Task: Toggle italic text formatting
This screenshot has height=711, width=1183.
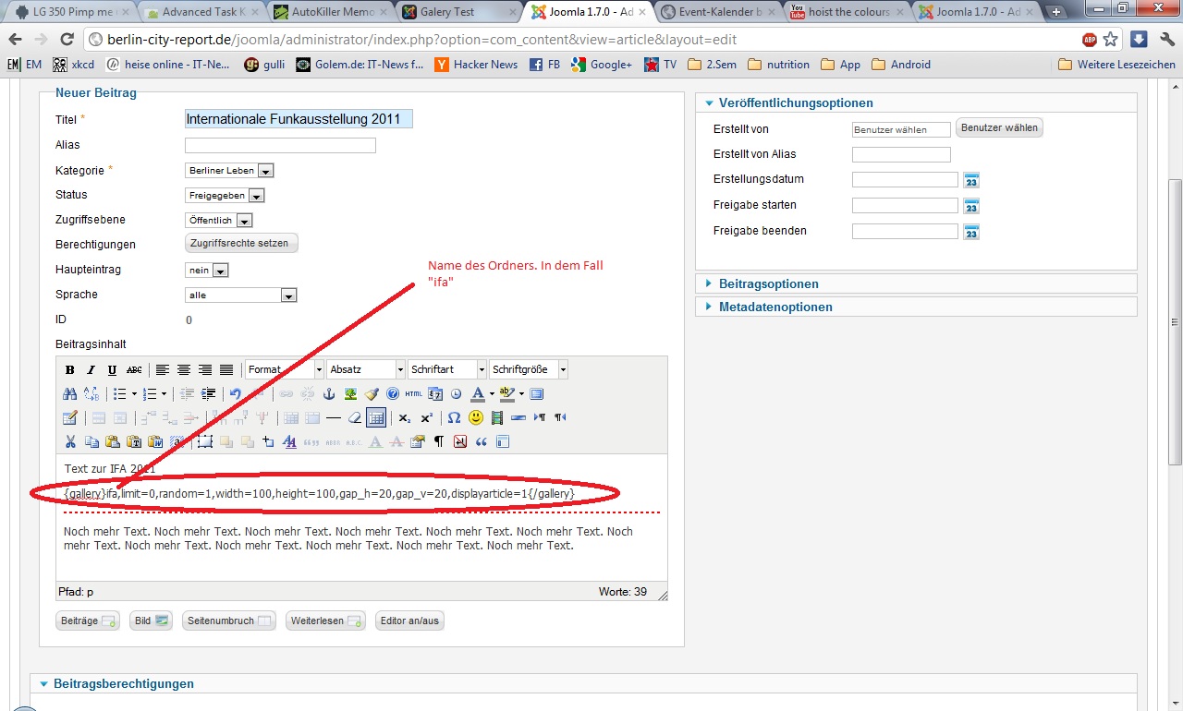Action: pyautogui.click(x=91, y=370)
